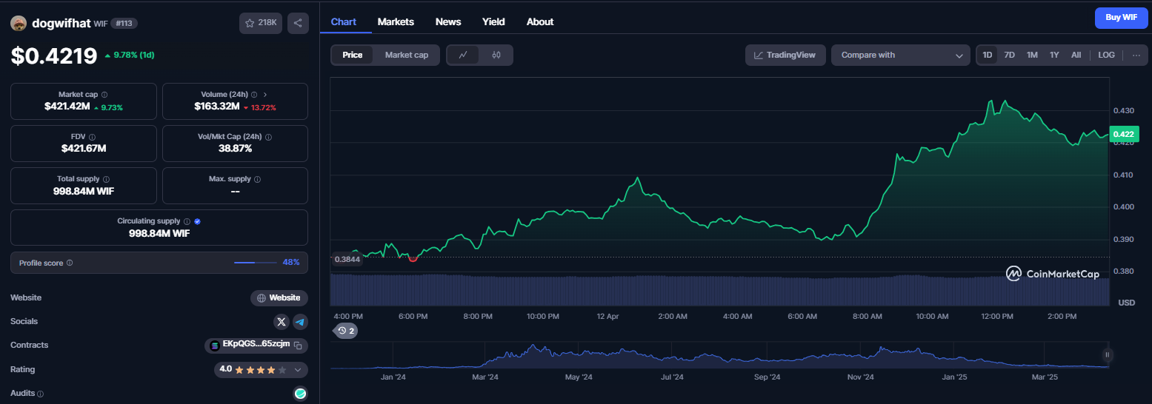Toggle chart to Price view
Image resolution: width=1152 pixels, height=404 pixels.
point(353,55)
